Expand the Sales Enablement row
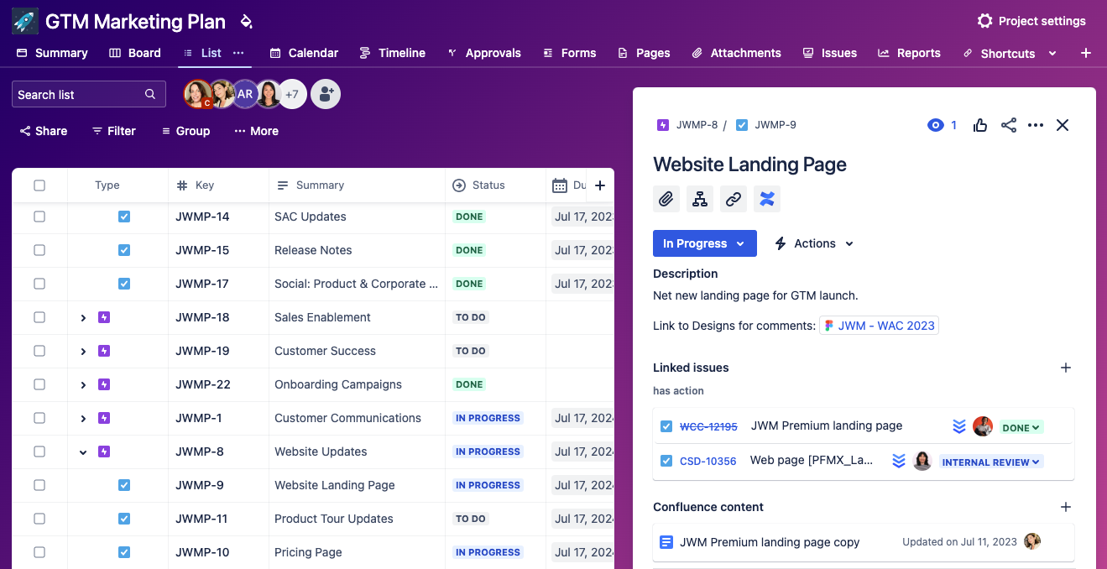This screenshot has width=1107, height=569. [x=82, y=317]
